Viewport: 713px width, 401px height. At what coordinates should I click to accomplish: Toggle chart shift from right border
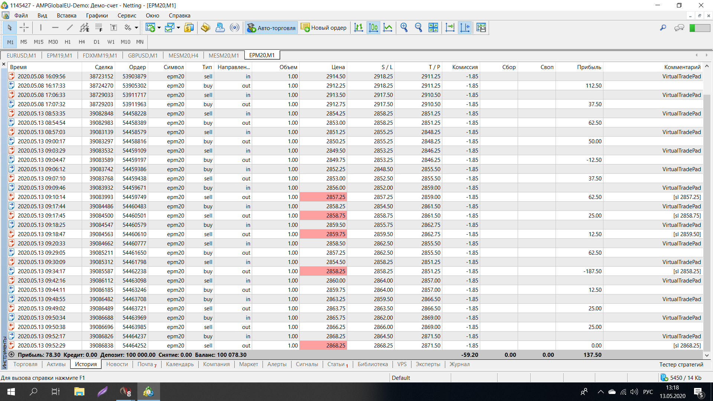(x=465, y=27)
